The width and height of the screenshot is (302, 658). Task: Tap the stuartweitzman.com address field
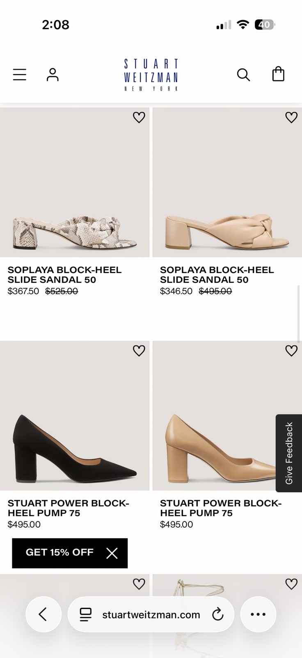pos(151,614)
